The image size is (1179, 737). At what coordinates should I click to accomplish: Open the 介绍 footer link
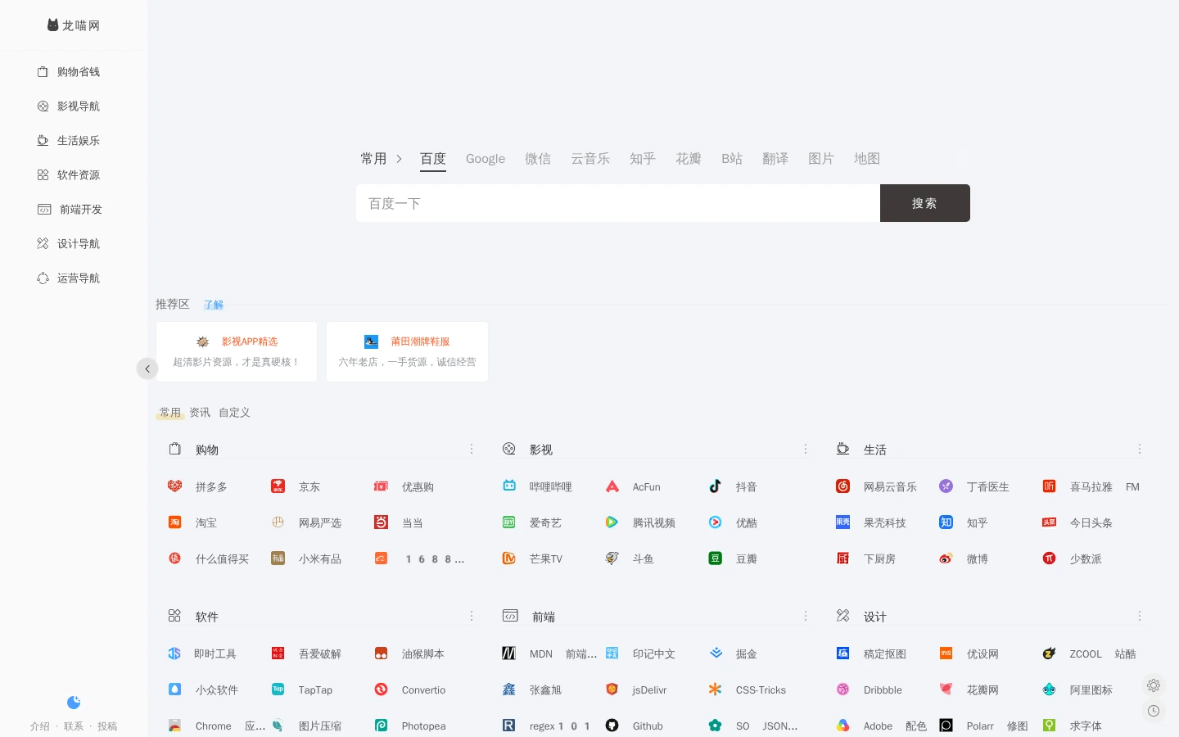[40, 726]
